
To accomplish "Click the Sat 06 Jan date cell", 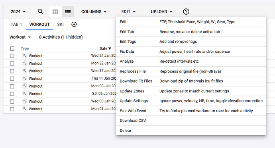I will click(104, 94).
